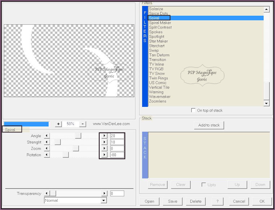
Task: Click the Strenght slider right arrow
Action: point(104,142)
